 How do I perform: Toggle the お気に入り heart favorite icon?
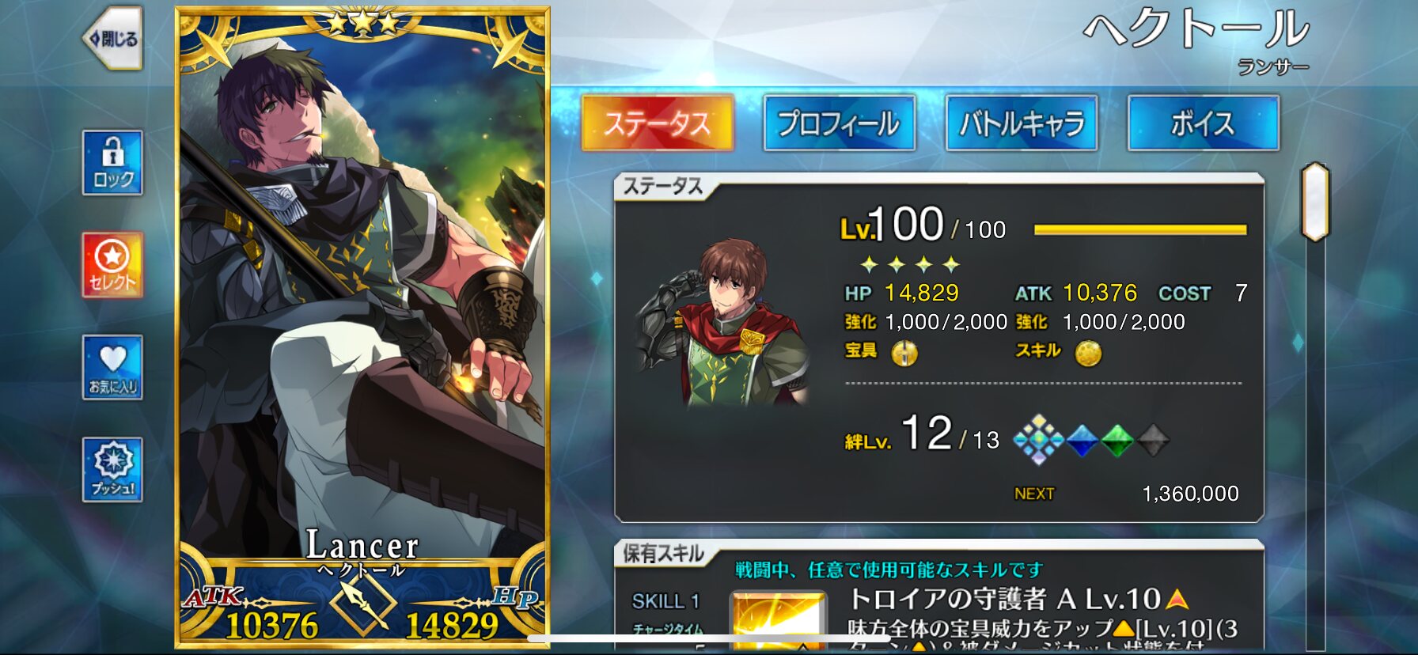[x=113, y=367]
